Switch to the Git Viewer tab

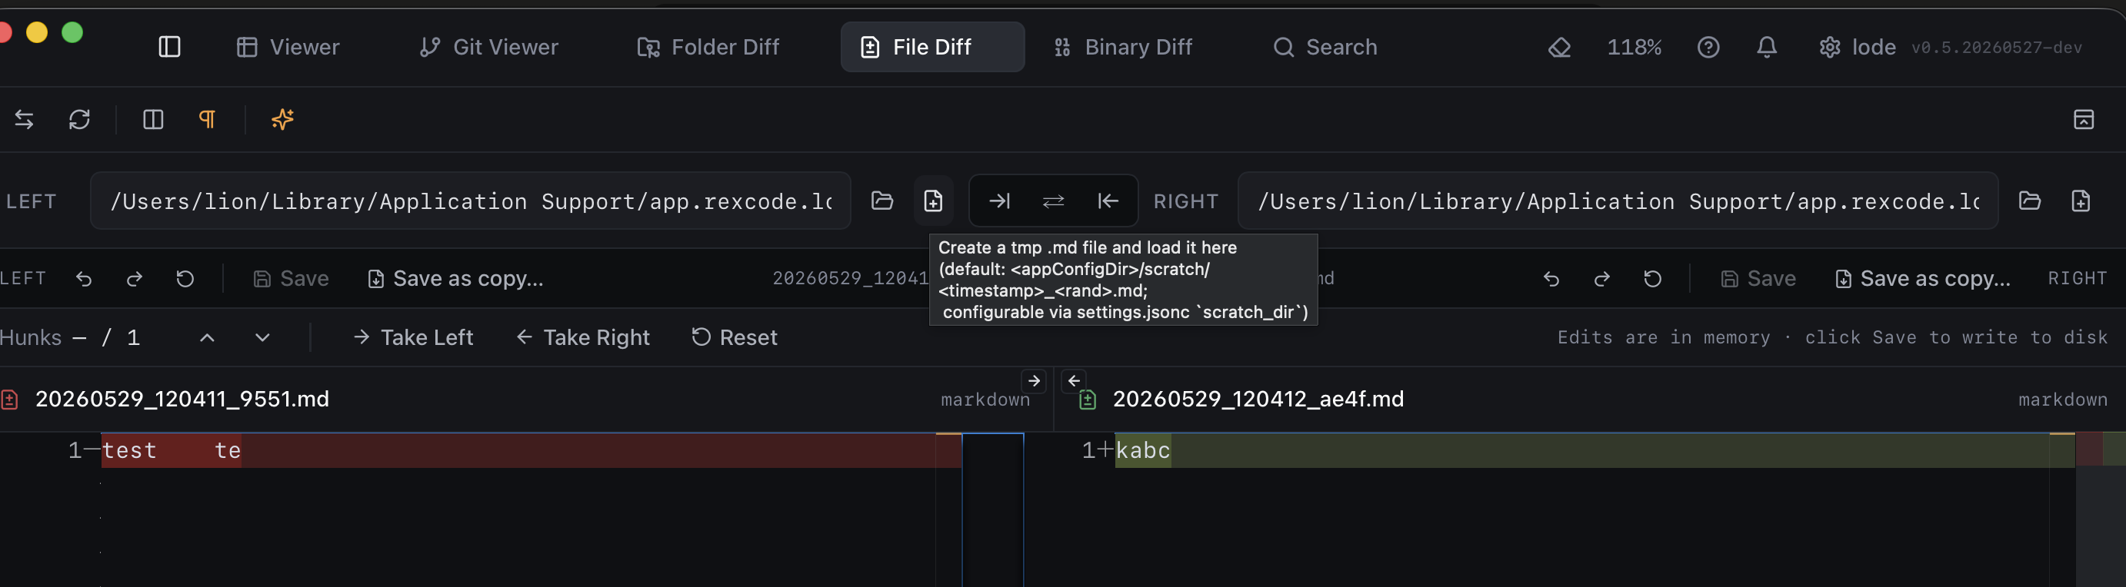[x=488, y=47]
